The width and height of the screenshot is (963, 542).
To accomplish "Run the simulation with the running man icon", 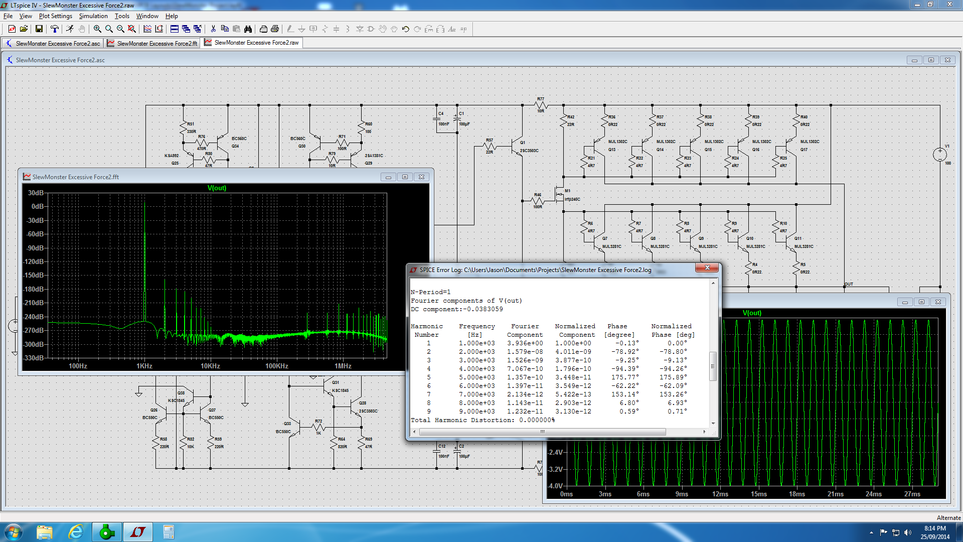I will tap(70, 29).
